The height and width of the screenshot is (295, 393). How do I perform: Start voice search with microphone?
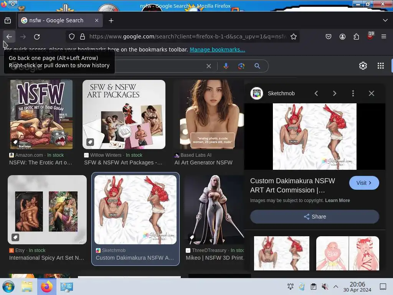[226, 66]
